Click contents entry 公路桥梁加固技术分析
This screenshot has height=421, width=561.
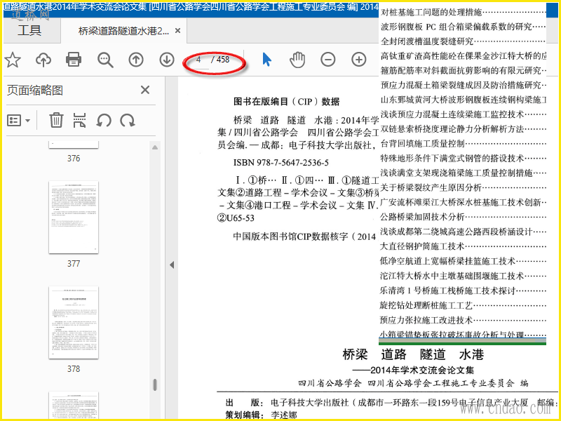coord(423,217)
